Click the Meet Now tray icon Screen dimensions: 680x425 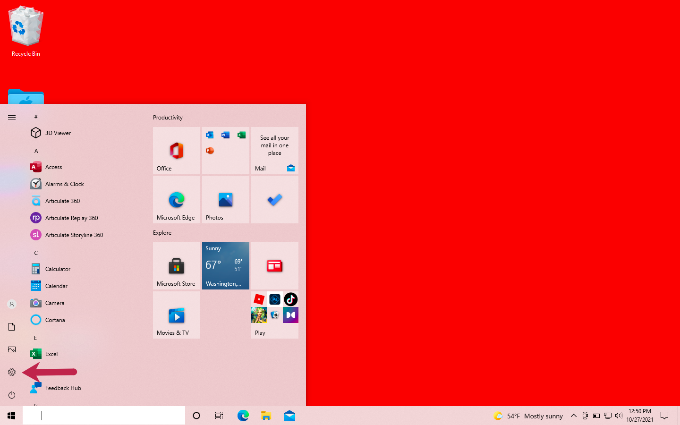585,416
